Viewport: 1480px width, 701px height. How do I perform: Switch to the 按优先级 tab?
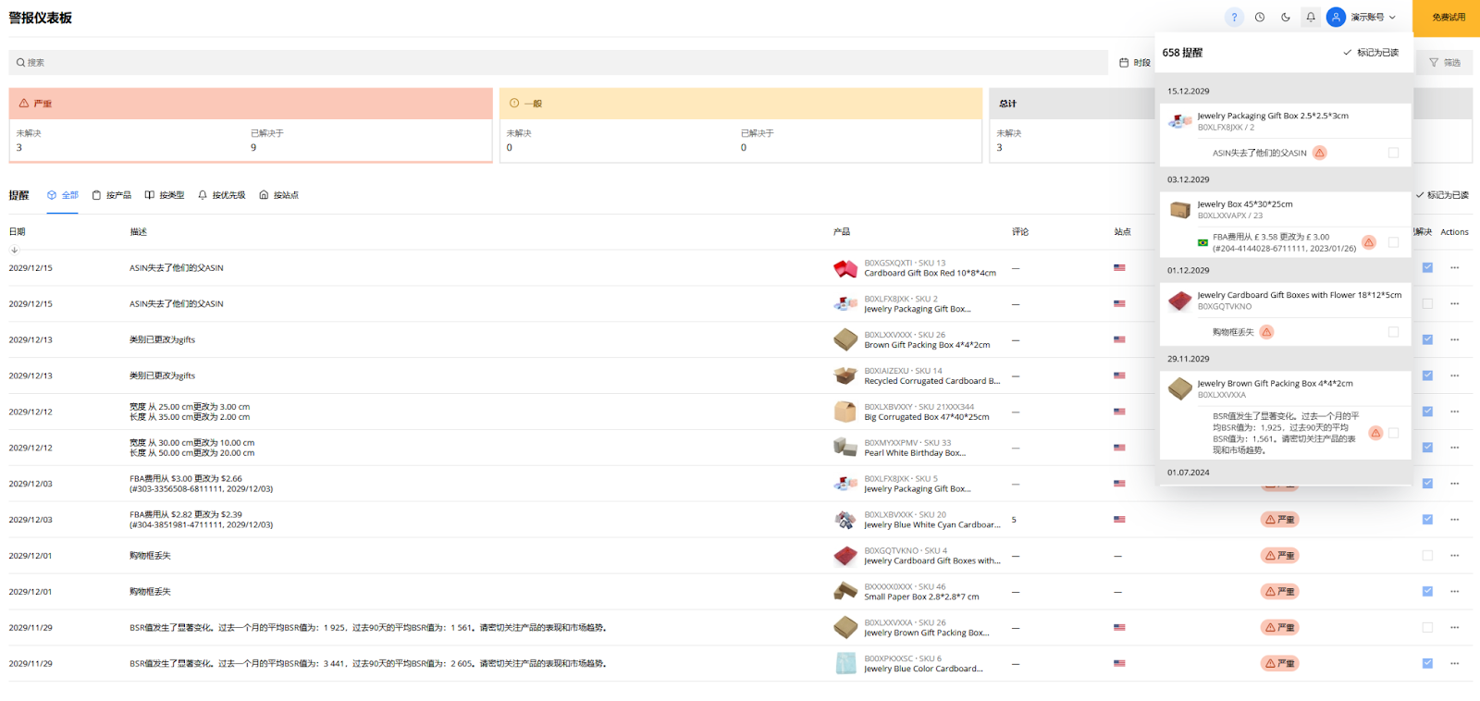click(x=222, y=195)
